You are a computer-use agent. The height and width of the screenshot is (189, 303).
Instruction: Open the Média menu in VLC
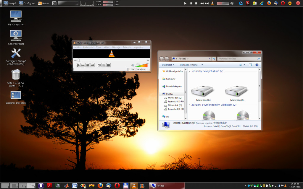77,47
